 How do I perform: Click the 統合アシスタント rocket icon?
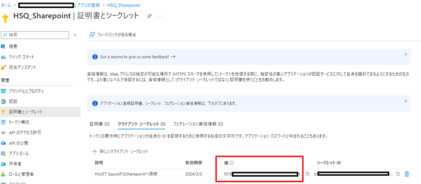3,67
